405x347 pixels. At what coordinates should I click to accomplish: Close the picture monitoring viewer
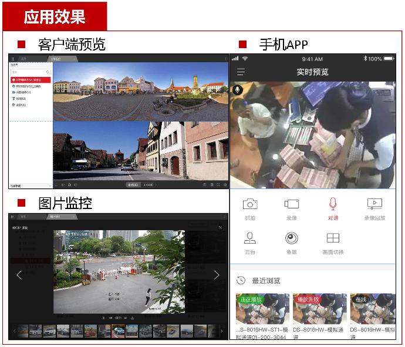pyautogui.click(x=221, y=227)
